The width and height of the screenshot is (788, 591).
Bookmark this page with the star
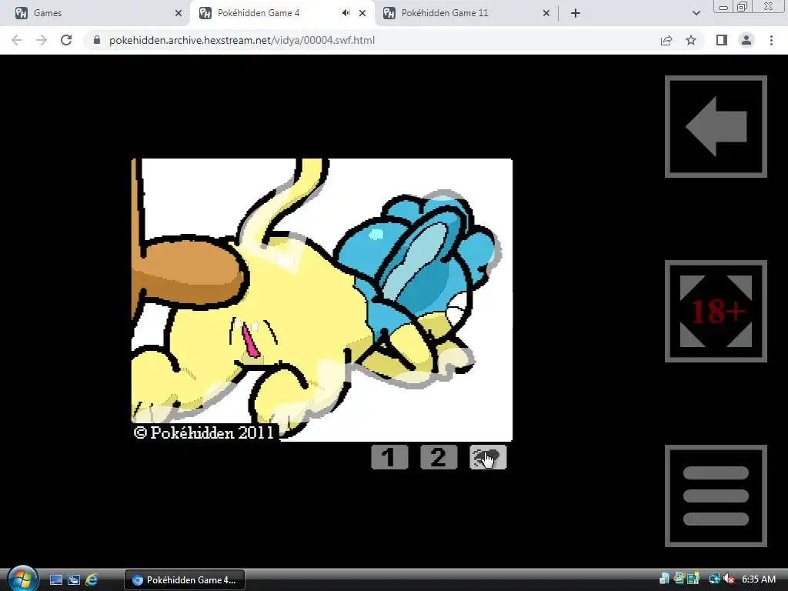691,40
